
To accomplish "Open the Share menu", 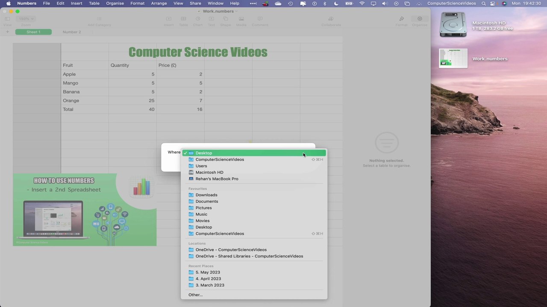I will point(195,3).
